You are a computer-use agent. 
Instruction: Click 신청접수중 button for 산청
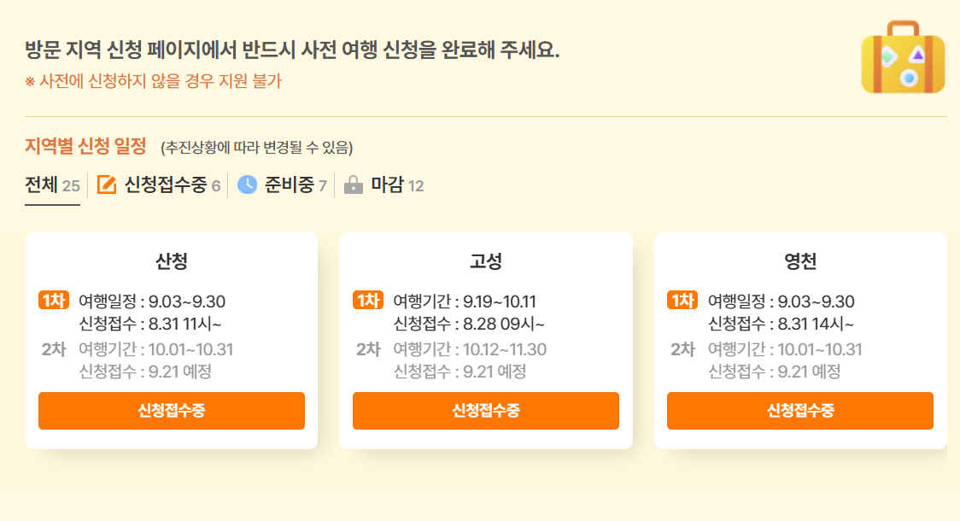172,411
